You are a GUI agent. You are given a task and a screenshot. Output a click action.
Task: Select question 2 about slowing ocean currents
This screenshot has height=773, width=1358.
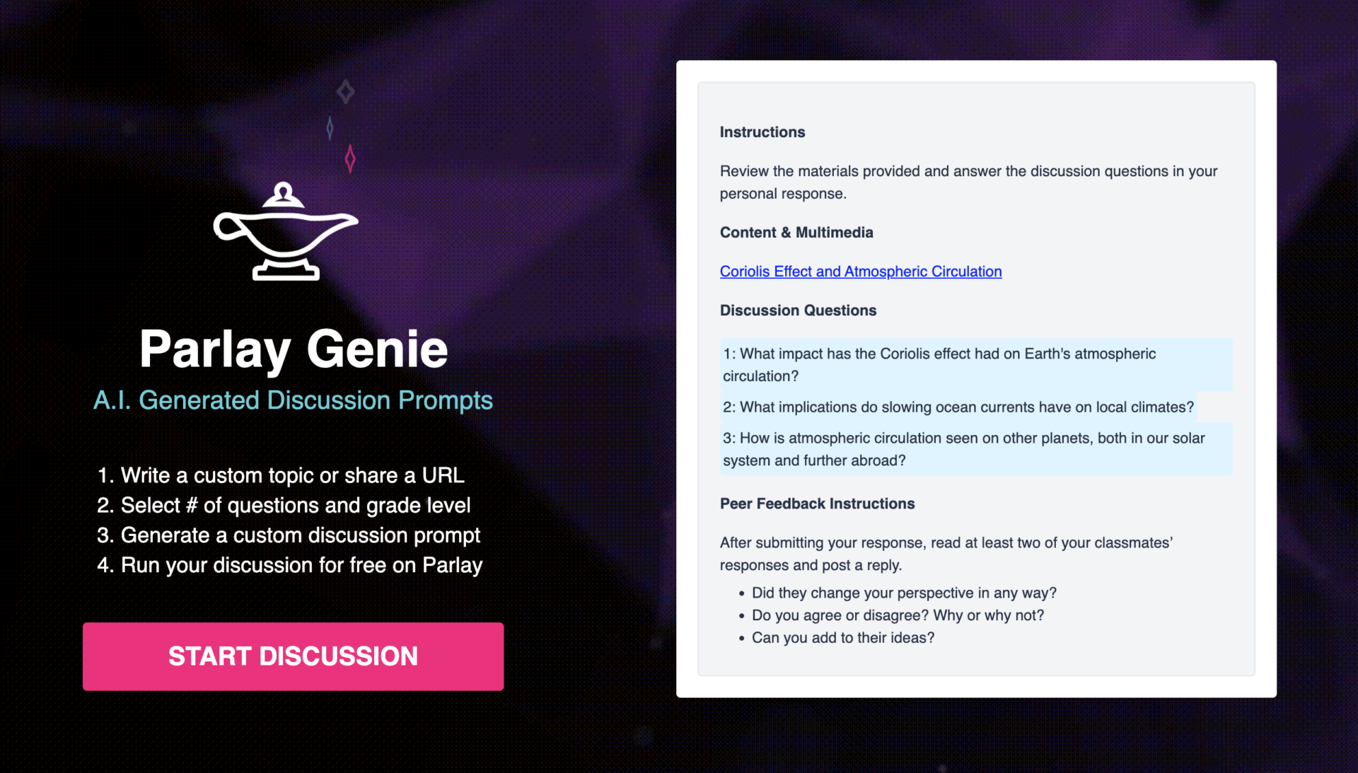[x=958, y=407]
